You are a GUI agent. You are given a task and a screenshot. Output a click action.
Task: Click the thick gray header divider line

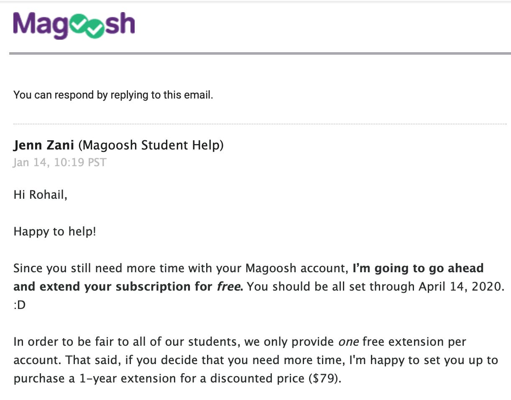[x=260, y=53]
